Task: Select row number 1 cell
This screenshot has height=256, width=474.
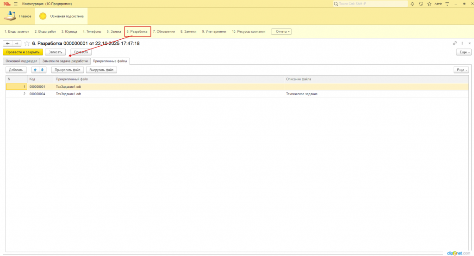Action: pyautogui.click(x=17, y=86)
